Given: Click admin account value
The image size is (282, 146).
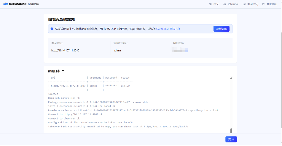Looking at the screenshot, I should tap(117, 51).
